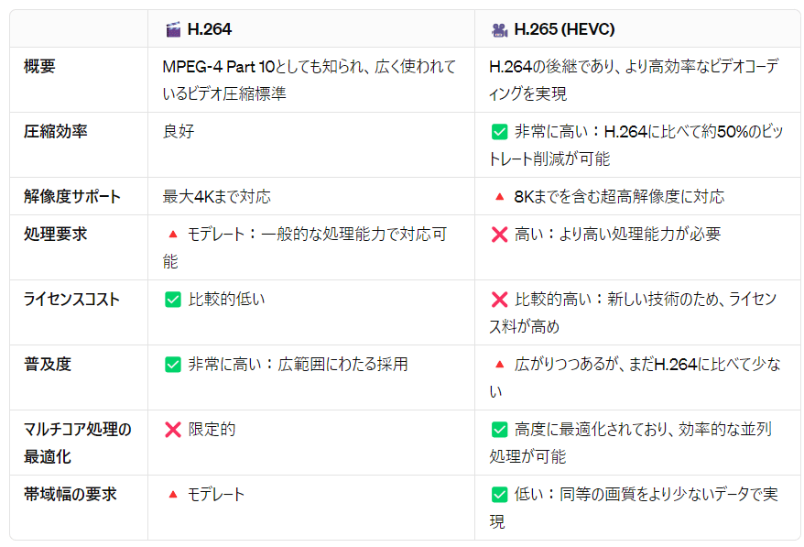Click the red X in H.265 ライセンスコスト cell
Screen dimensions: 804x547
[499, 300]
